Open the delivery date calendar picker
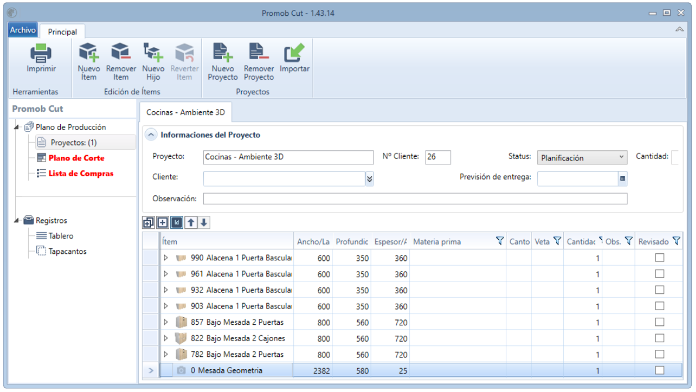This screenshot has width=696, height=392. point(622,178)
